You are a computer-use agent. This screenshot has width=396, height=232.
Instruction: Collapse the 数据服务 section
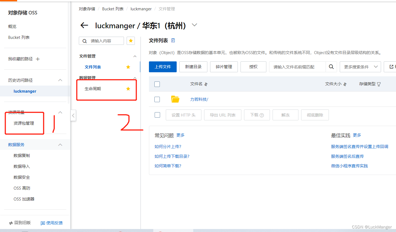(x=60, y=145)
